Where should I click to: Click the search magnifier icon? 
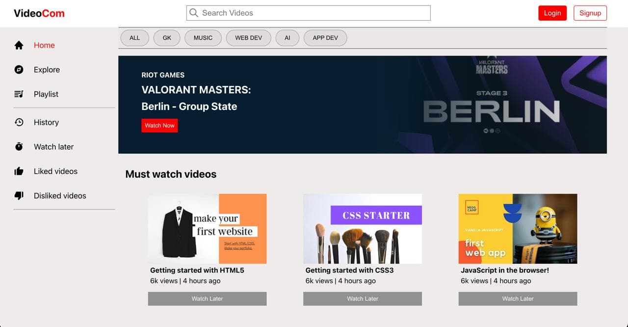coord(194,13)
